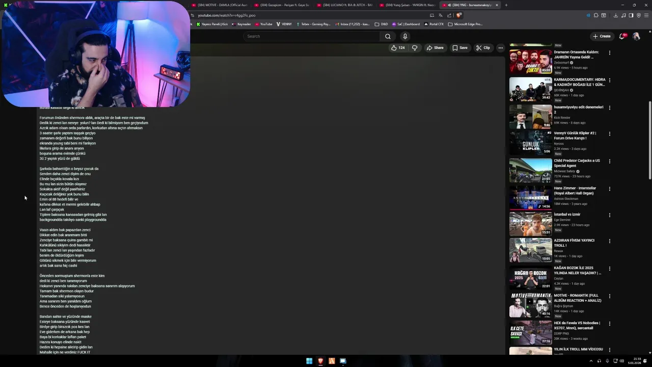Open KAĞAN BOZOK İLE 2025 video thumbnail
This screenshot has height=367, width=652.
pos(530,277)
